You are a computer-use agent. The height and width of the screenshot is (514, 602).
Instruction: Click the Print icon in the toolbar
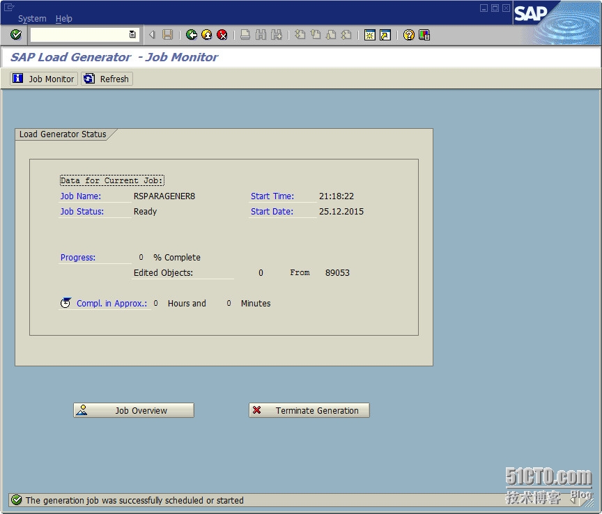tap(245, 35)
